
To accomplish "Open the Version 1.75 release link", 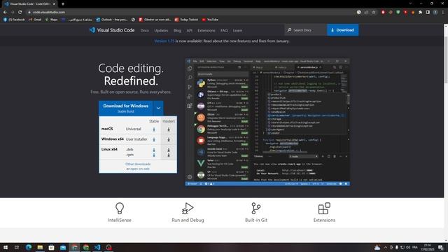I will coord(164,41).
